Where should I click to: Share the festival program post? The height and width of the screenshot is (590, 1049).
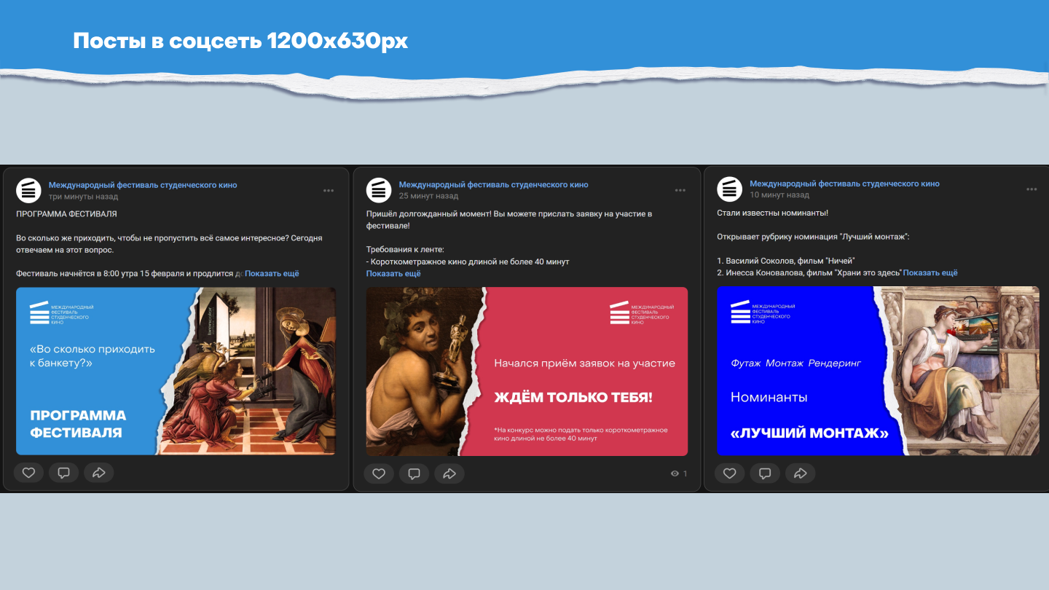(x=98, y=473)
